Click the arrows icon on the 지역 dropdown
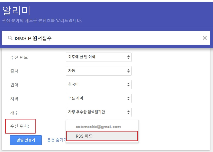The height and width of the screenshot is (152, 213). 128,98
